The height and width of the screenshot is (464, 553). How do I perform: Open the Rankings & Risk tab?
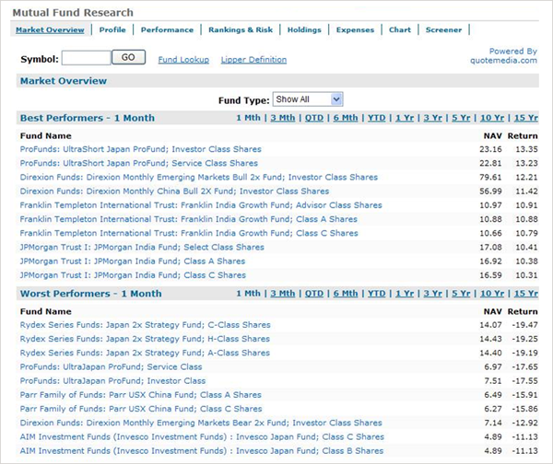(x=239, y=29)
